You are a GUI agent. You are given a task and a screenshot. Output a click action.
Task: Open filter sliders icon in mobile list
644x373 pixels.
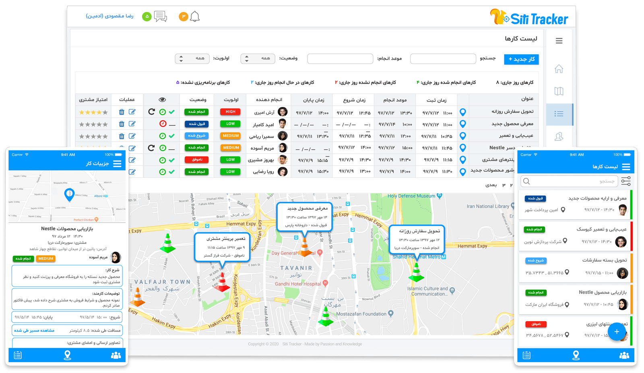click(626, 181)
